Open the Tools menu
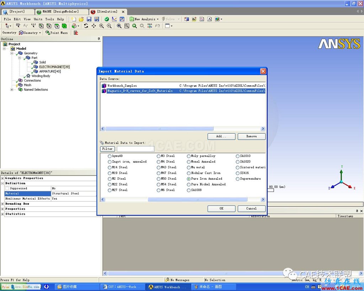The width and height of the screenshot is (364, 291). pyautogui.click(x=49, y=19)
